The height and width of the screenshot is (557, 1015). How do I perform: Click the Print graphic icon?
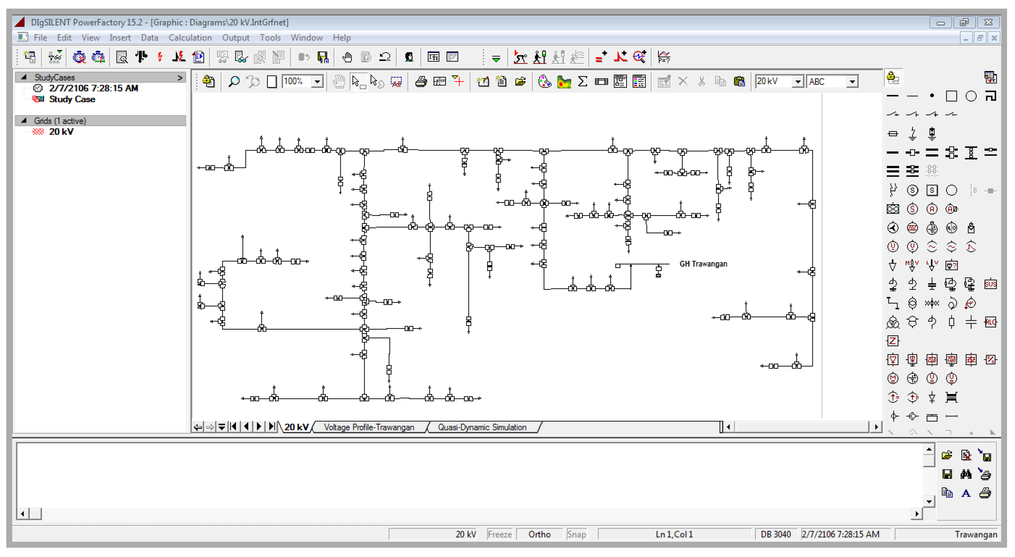[421, 82]
